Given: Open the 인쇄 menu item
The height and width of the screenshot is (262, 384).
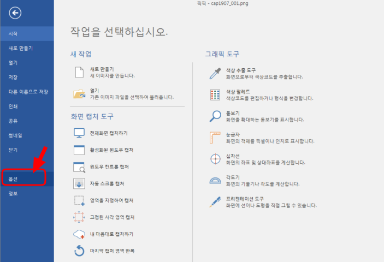Looking at the screenshot, I should [x=27, y=106].
